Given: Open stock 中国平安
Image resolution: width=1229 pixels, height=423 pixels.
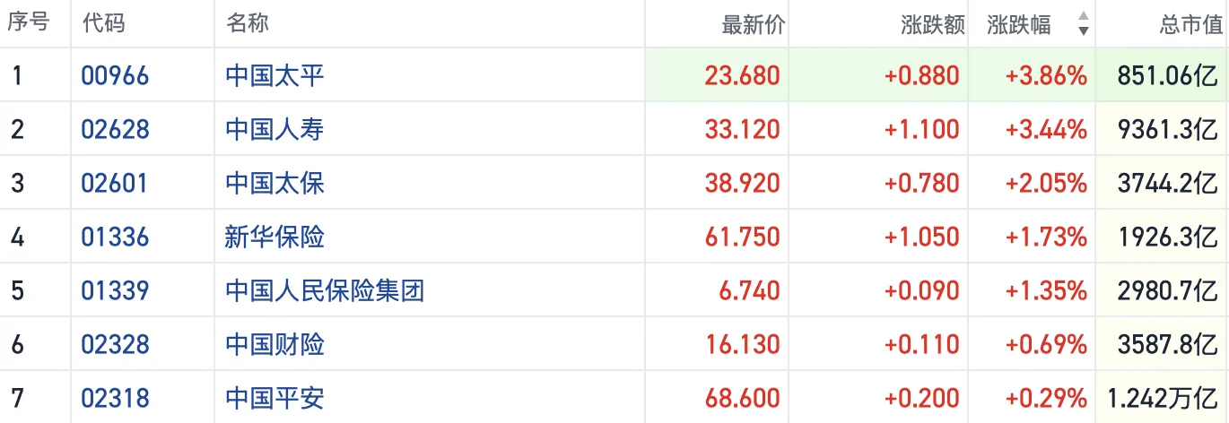Looking at the screenshot, I should (275, 398).
